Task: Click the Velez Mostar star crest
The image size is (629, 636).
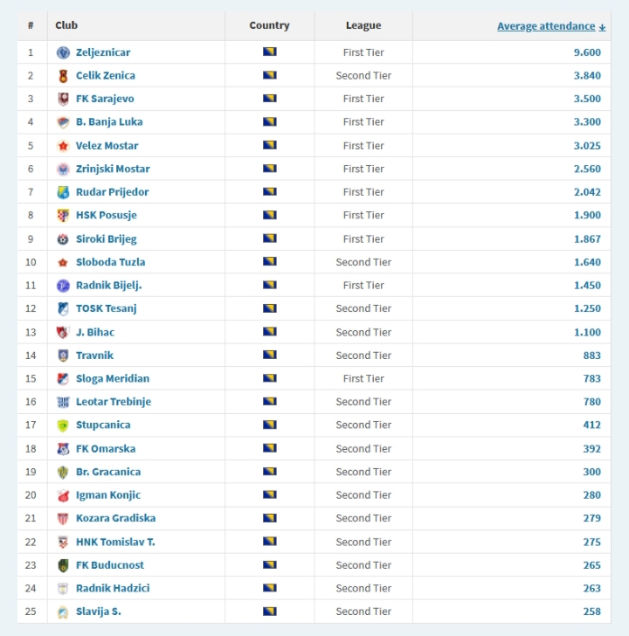Action: tap(63, 146)
